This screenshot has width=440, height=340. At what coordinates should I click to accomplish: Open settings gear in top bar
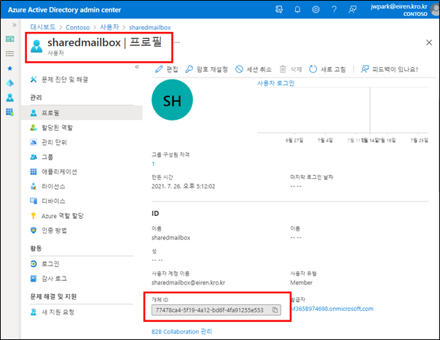click(x=315, y=9)
